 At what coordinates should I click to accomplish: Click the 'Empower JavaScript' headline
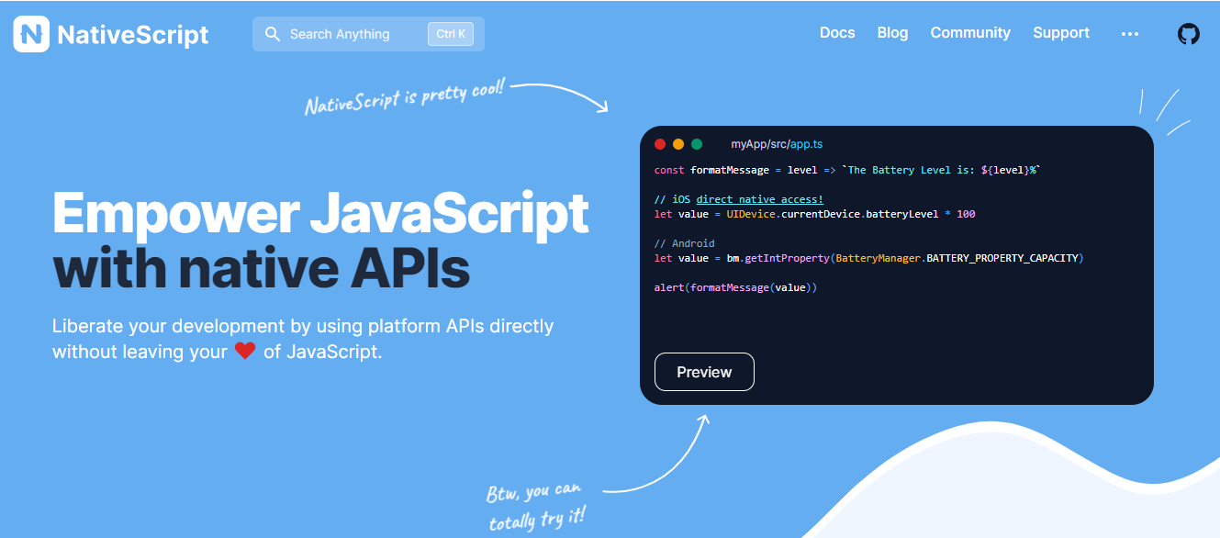click(320, 213)
